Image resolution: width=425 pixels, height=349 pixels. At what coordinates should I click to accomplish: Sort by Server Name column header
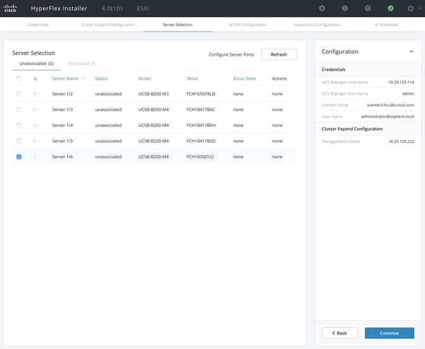click(65, 79)
